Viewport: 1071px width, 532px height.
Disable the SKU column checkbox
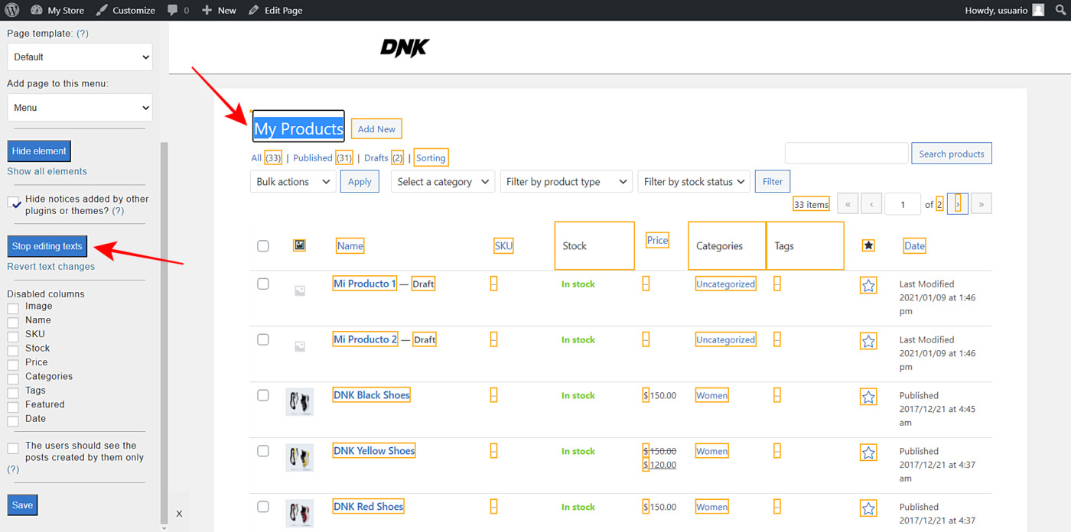[13, 336]
